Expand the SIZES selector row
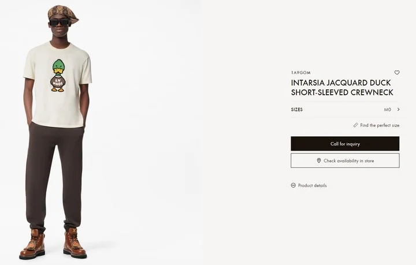Image resolution: width=416 pixels, height=265 pixels. point(345,110)
